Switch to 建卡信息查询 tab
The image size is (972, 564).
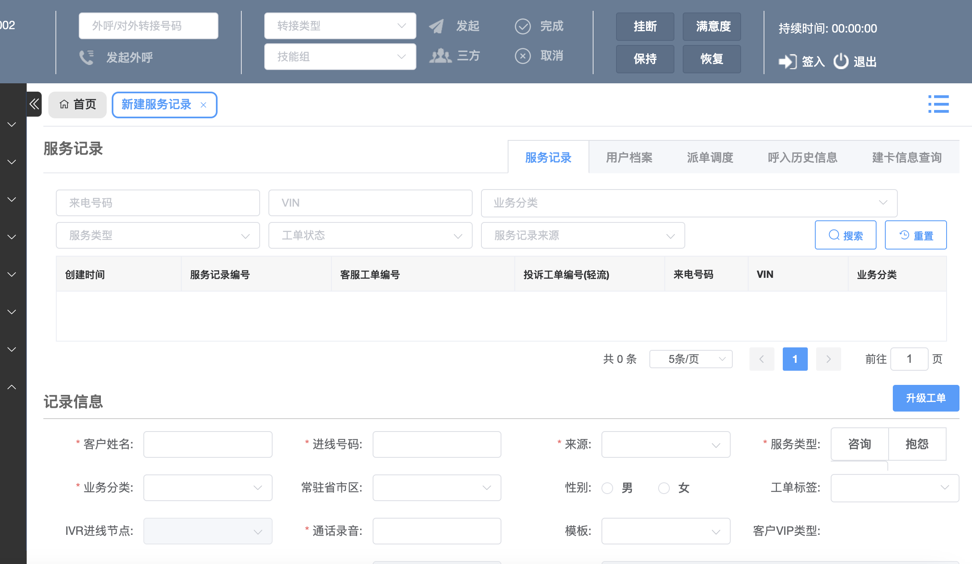click(907, 157)
